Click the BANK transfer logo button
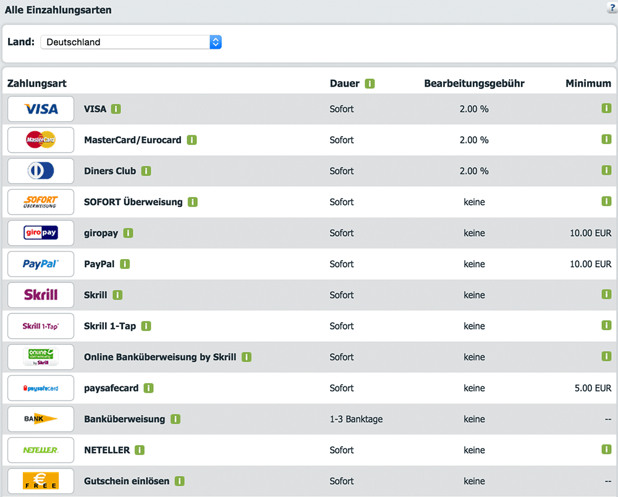Image resolution: width=618 pixels, height=497 pixels. click(41, 419)
